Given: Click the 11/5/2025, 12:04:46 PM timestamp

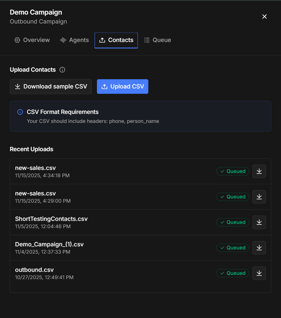Looking at the screenshot, I should coord(43,226).
